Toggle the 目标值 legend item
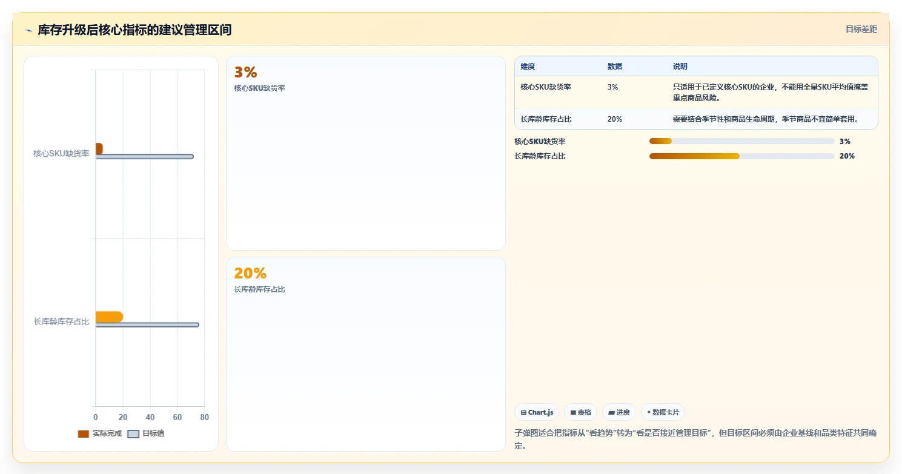 click(146, 433)
